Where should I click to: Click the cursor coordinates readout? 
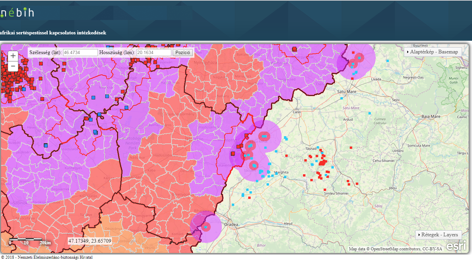90,241
